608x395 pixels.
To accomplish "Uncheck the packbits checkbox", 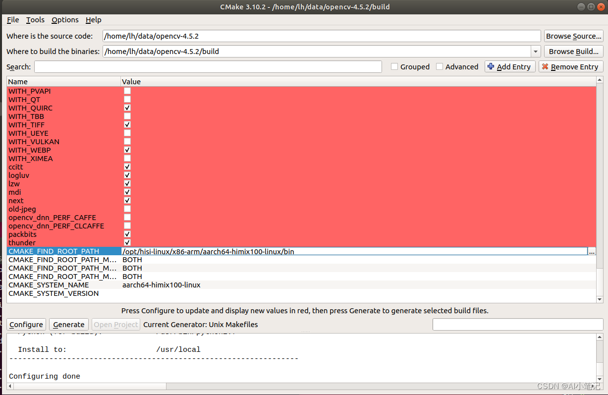I will (127, 234).
